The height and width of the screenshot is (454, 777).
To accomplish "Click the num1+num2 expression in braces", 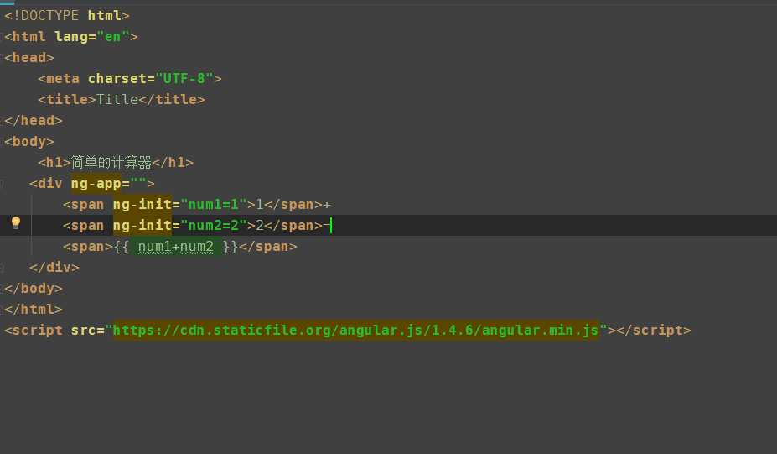I will tap(176, 247).
